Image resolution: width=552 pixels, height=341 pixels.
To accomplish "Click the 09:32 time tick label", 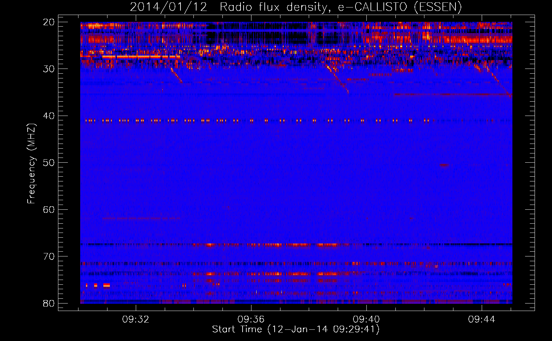I will (x=136, y=320).
